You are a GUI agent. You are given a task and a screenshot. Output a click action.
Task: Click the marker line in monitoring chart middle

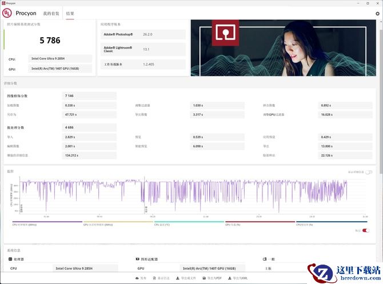click(x=145, y=195)
